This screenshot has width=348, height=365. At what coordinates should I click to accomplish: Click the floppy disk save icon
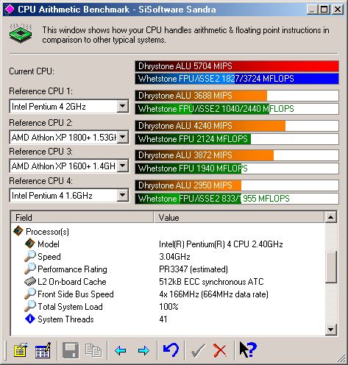71,350
